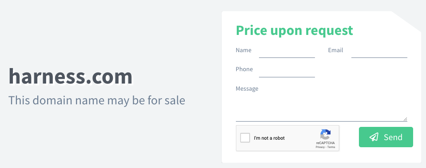Open the reCAPTCHA Terms link

click(x=331, y=147)
